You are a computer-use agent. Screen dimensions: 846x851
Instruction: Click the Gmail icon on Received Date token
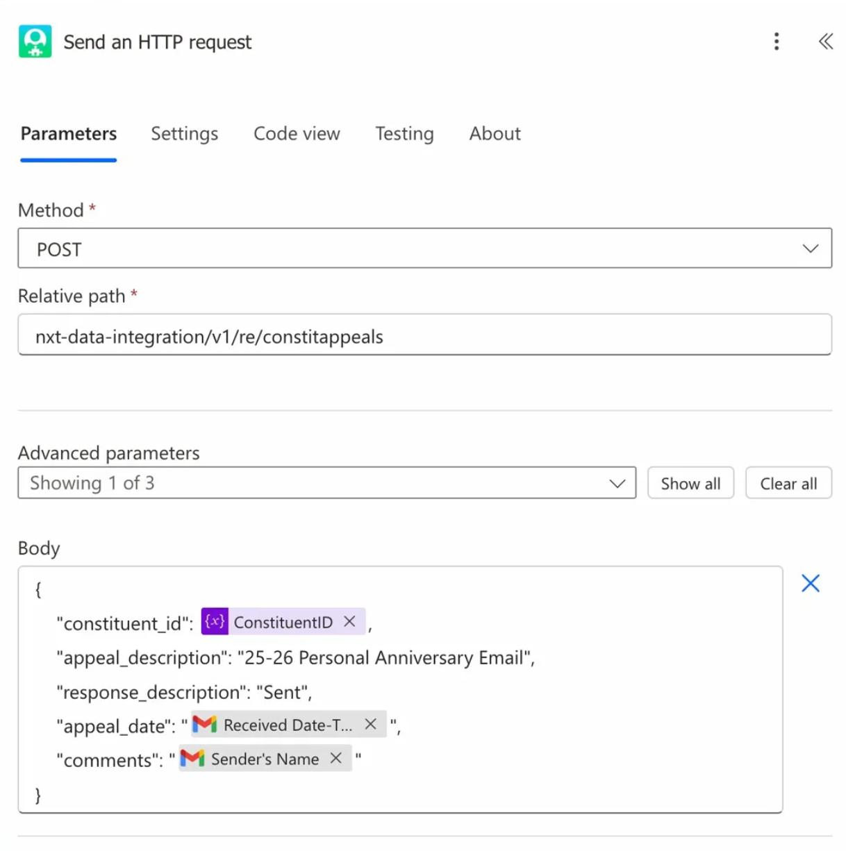[205, 725]
